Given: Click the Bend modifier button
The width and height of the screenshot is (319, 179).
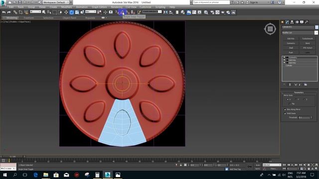Looking at the screenshot, I should point(308,43).
